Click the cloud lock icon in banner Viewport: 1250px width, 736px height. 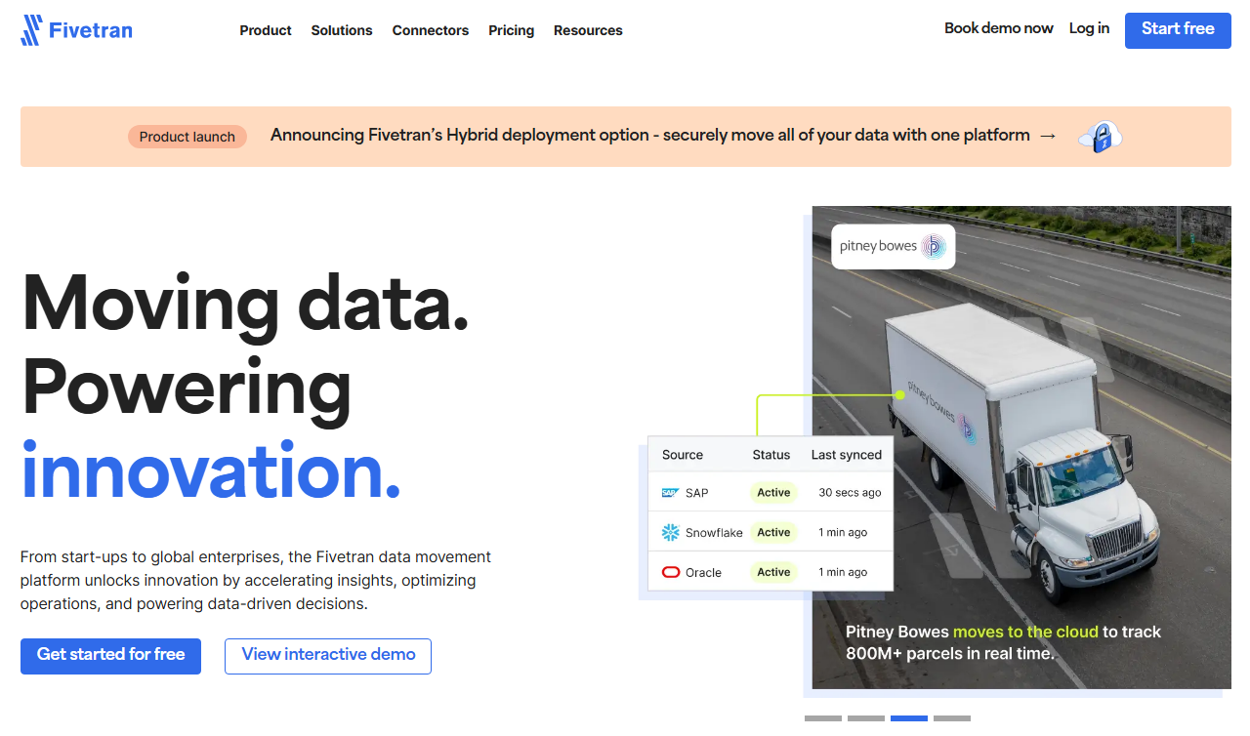(1101, 137)
